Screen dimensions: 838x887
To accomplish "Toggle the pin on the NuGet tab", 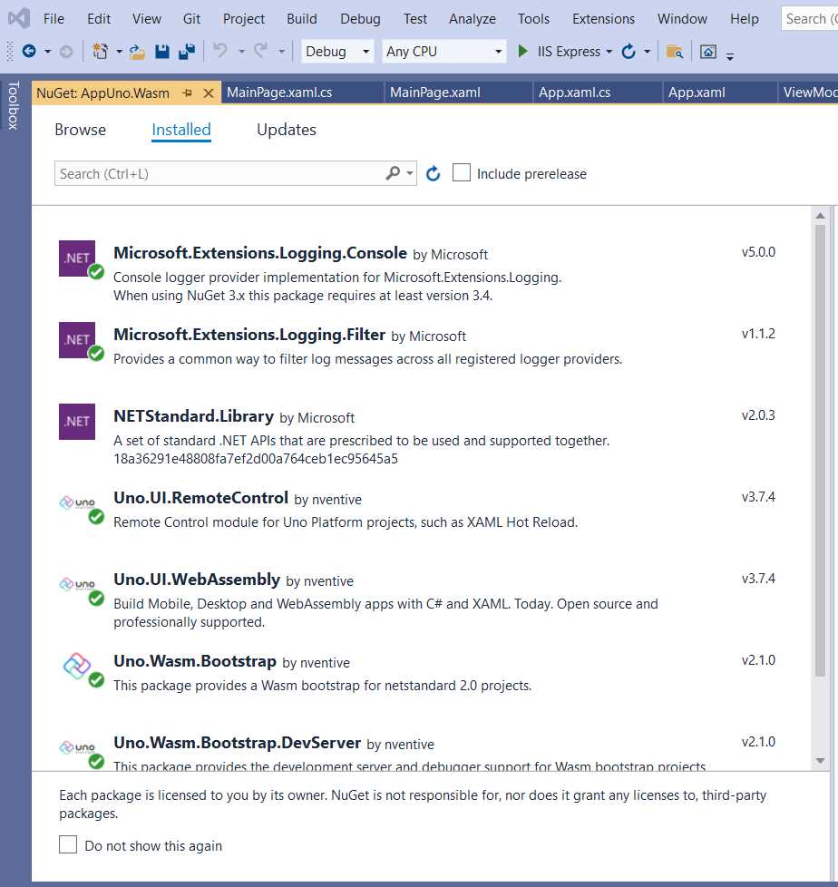I will (189, 92).
